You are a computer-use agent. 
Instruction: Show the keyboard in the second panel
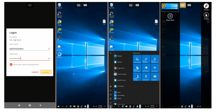pos(85,5)
